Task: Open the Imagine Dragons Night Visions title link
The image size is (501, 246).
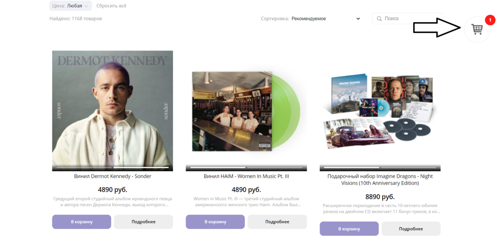Action: pos(380,180)
